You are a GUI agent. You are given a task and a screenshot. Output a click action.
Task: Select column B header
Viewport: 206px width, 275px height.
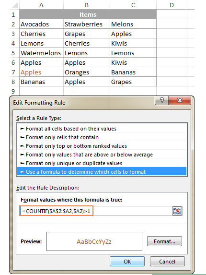87,5
